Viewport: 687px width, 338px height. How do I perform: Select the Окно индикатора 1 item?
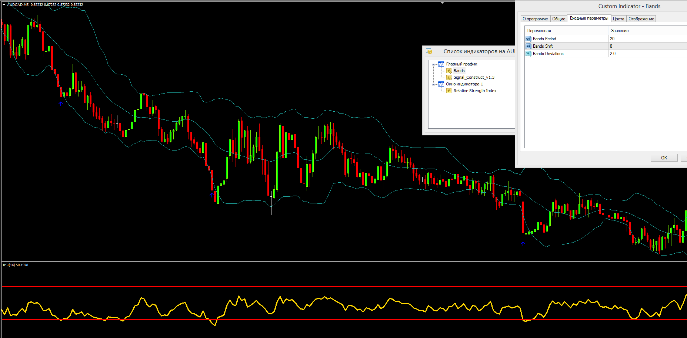[x=464, y=84]
